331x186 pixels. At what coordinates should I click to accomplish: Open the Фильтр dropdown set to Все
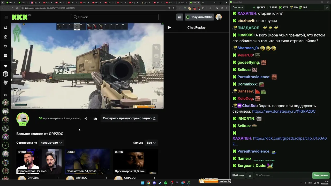pos(151,143)
